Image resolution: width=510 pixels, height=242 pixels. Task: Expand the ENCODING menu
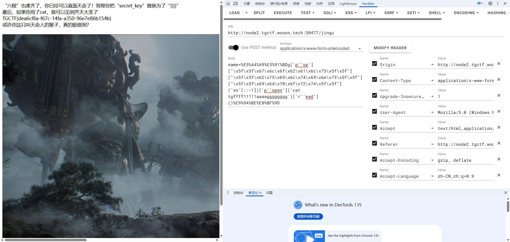(466, 13)
